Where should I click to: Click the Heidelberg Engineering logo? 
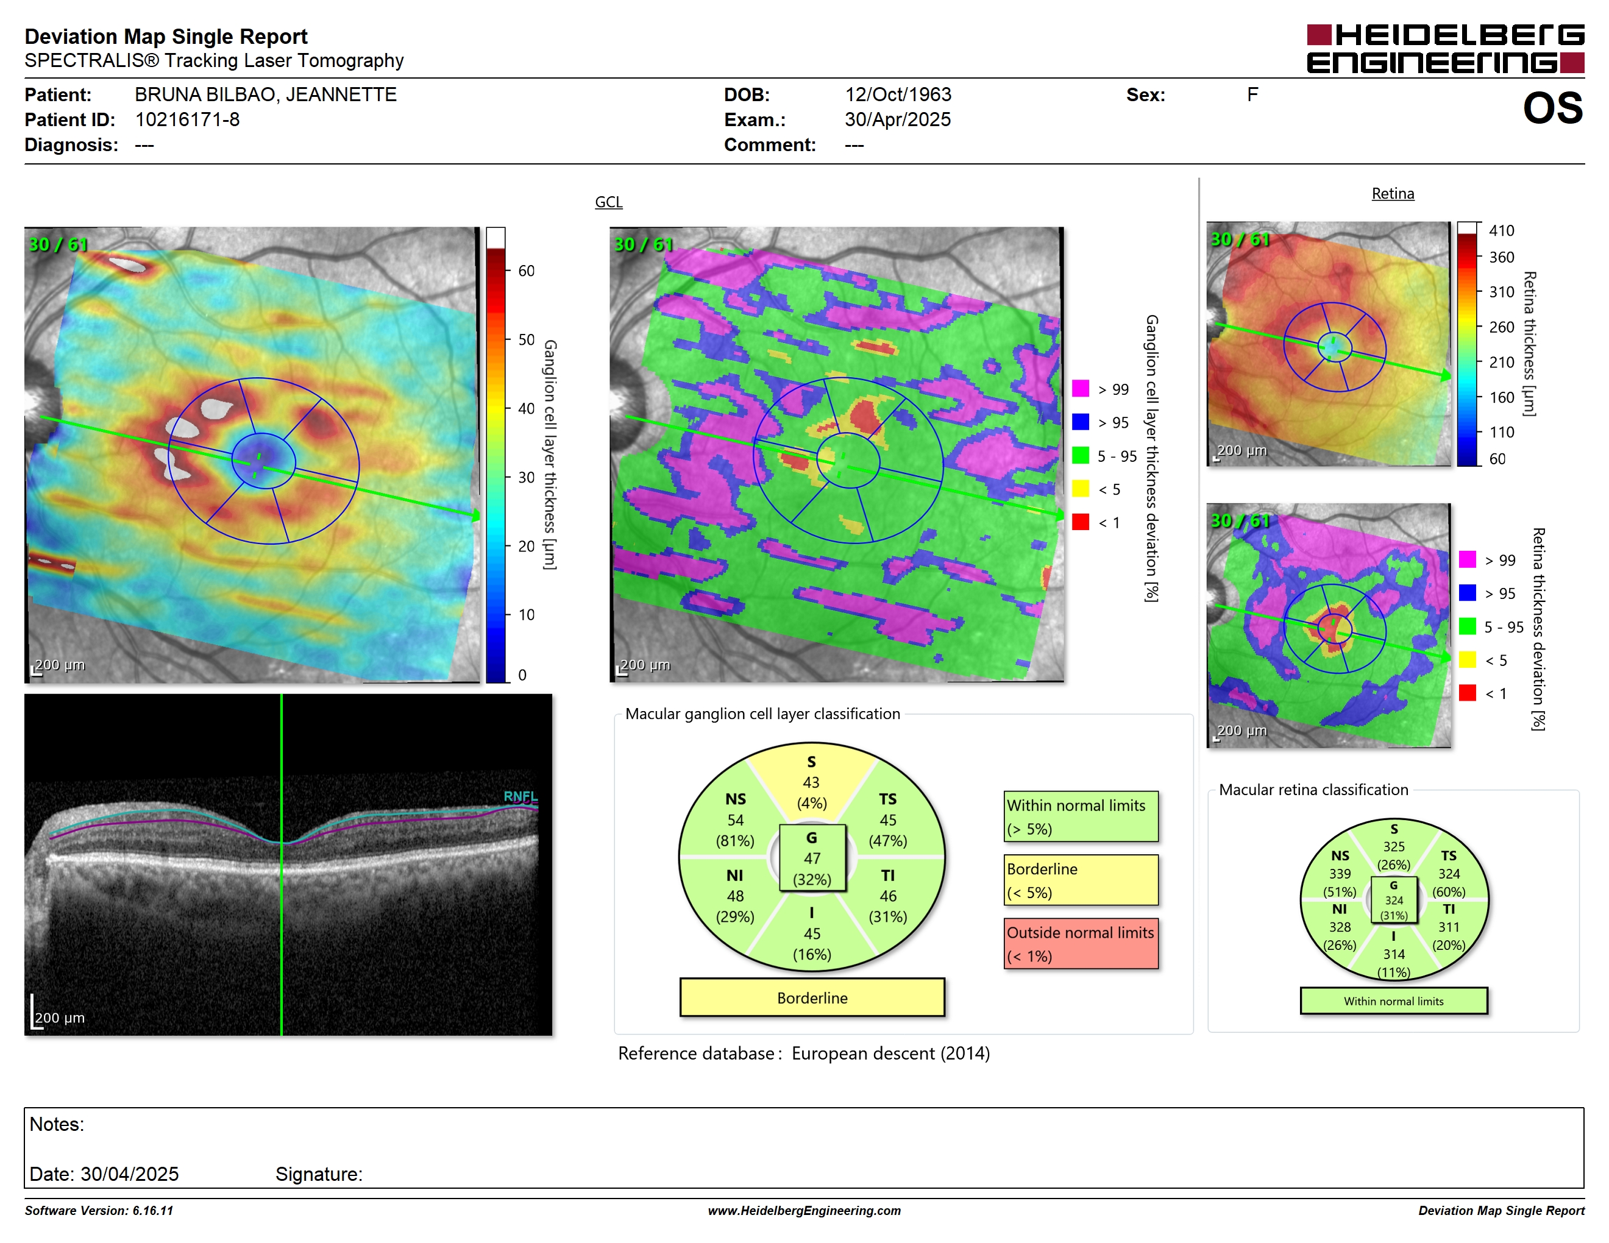click(1446, 49)
